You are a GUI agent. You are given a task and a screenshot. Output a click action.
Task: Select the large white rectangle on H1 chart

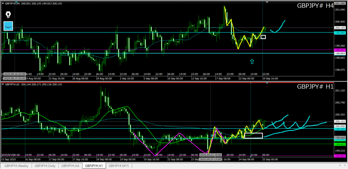click(254, 135)
